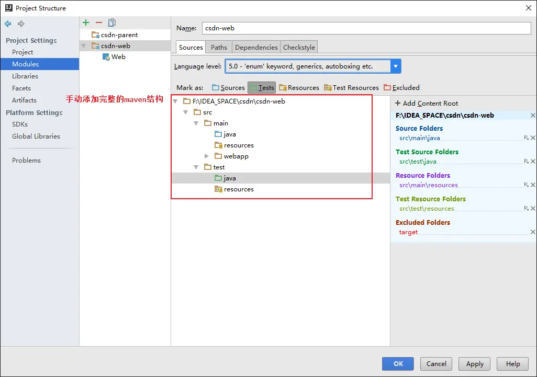This screenshot has width=537, height=377.
Task: Open Facets settings page
Action: (x=21, y=88)
